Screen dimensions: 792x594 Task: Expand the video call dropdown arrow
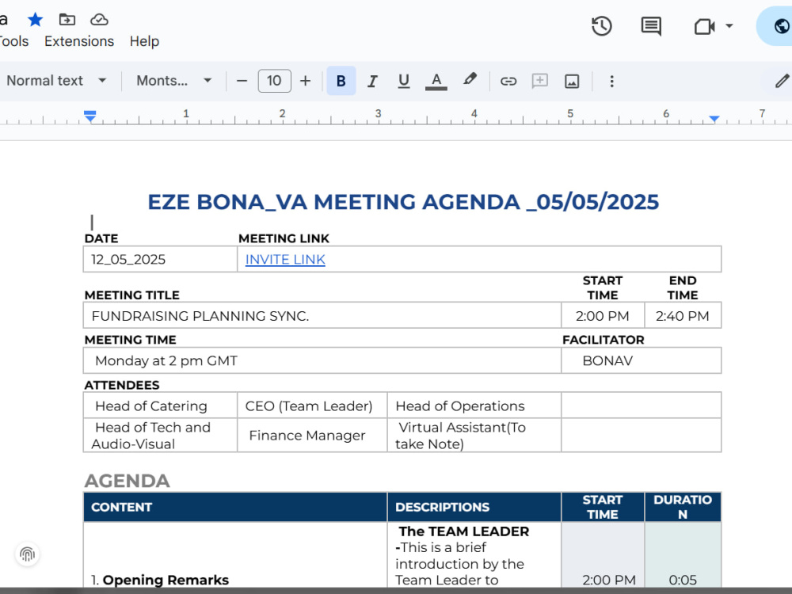pyautogui.click(x=729, y=26)
